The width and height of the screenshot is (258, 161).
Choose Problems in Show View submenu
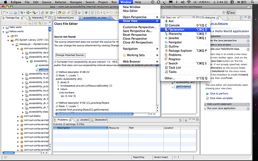pos(185,55)
